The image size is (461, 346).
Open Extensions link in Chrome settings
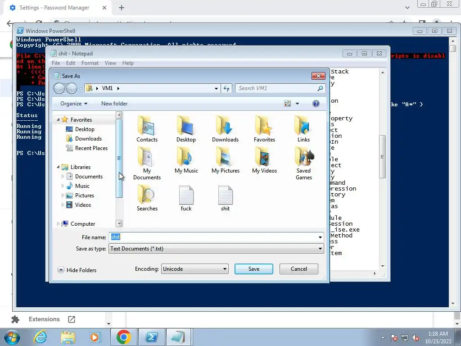[x=44, y=319]
